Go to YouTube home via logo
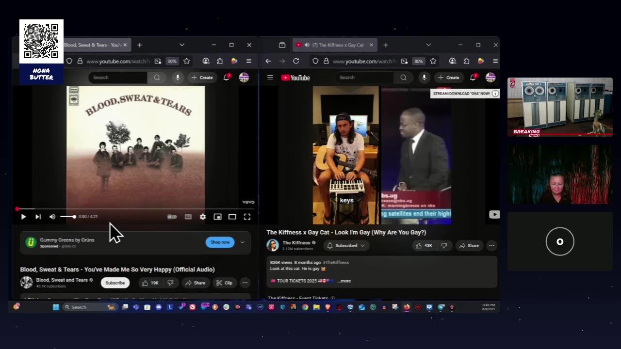 pos(295,78)
